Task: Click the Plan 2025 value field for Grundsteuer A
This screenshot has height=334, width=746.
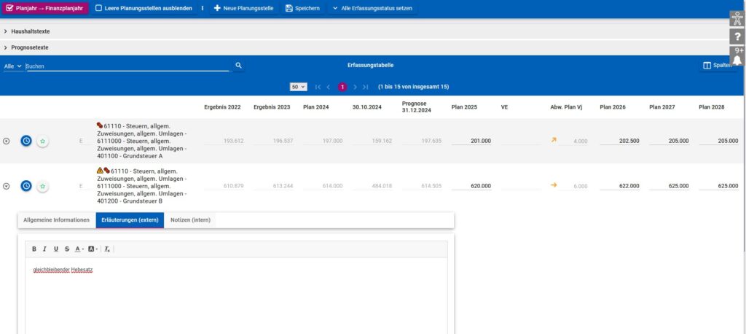Action: coord(471,141)
